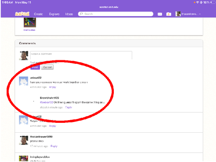The width and height of the screenshot is (216, 162).
Task: Click the search magnifier icon
Action: pyautogui.click(x=81, y=14)
